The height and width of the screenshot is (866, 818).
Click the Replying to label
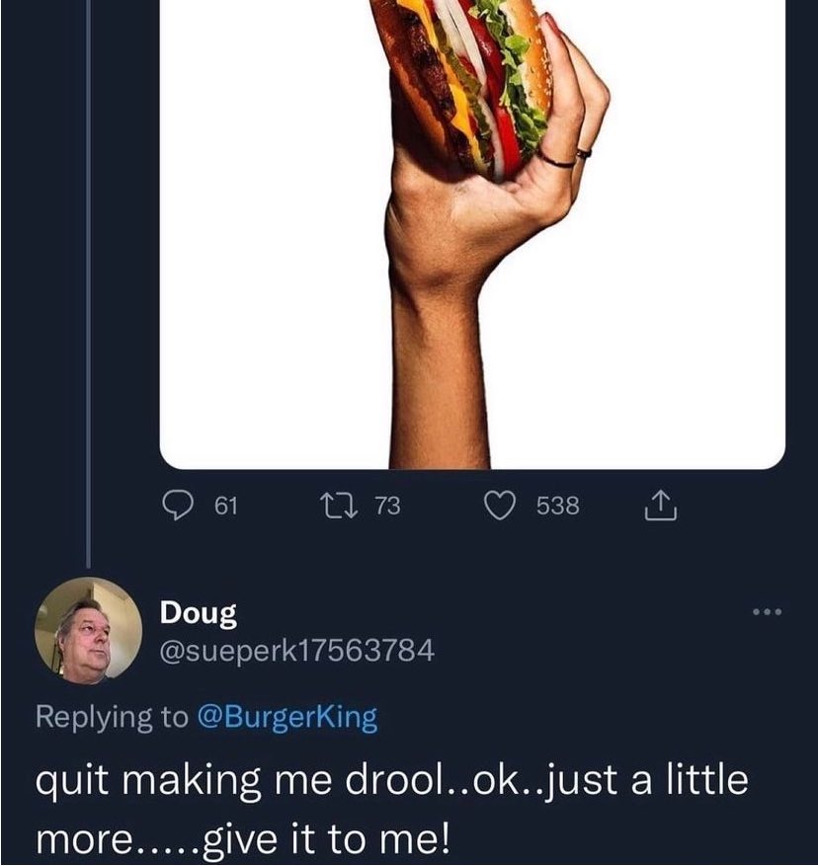112,717
